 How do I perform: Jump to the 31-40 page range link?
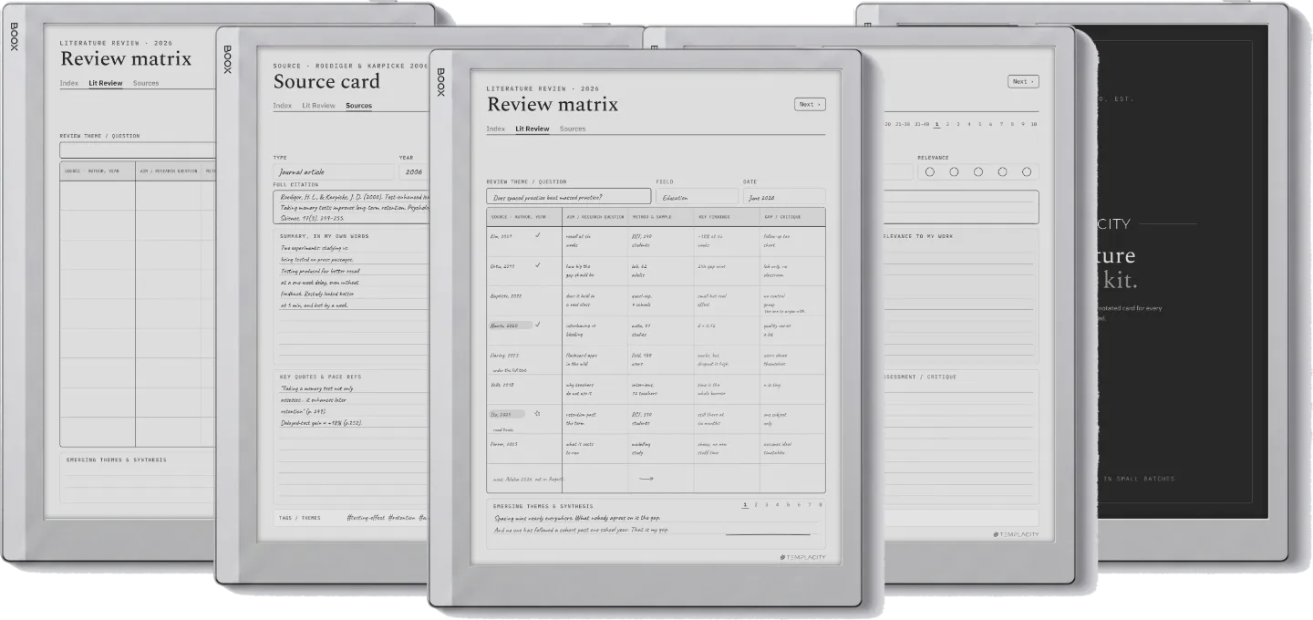tap(920, 124)
